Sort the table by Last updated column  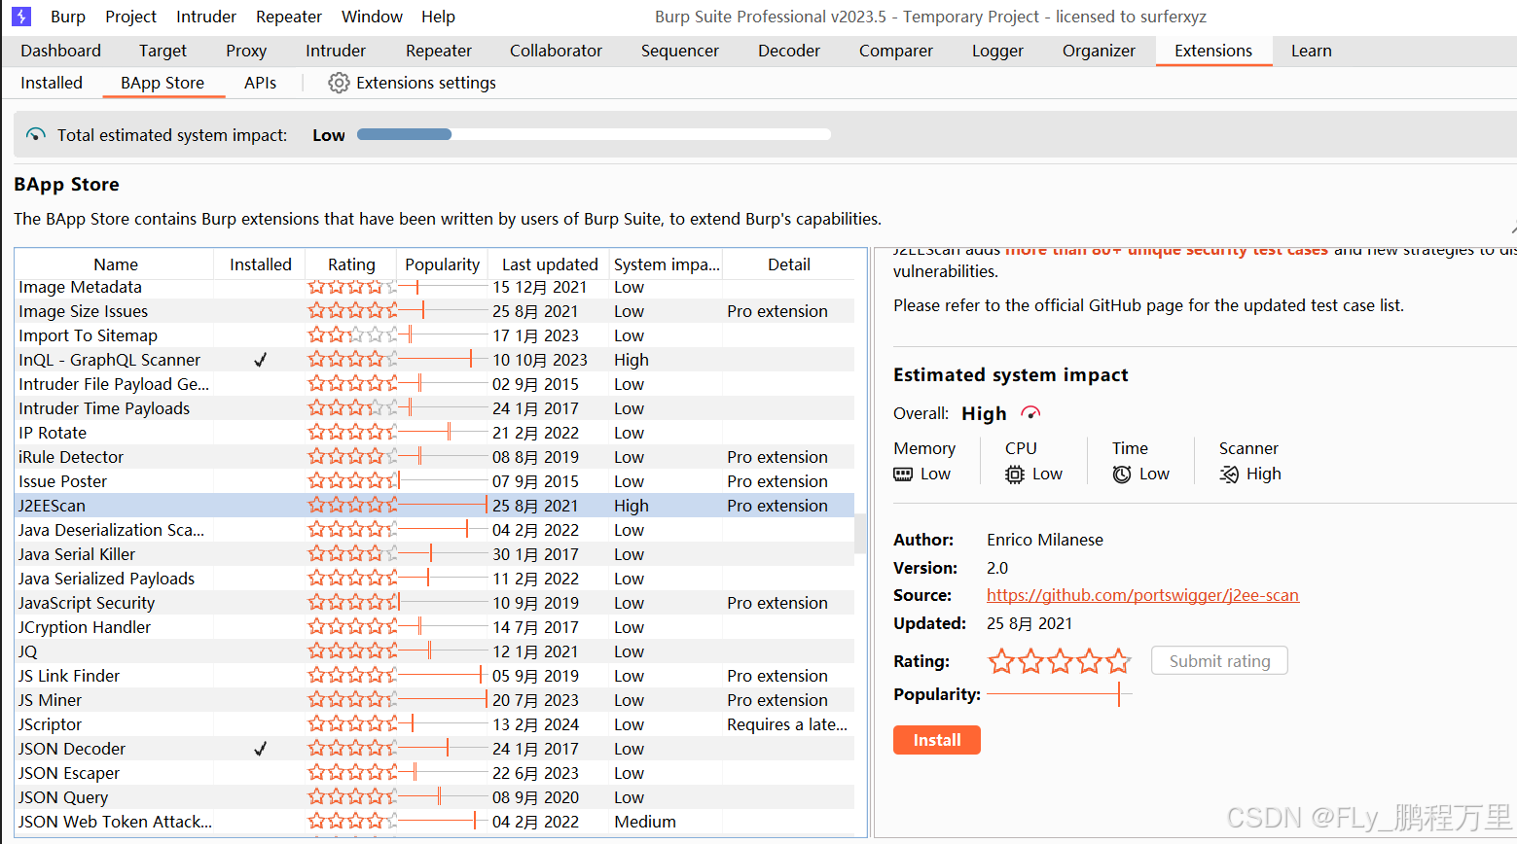[x=550, y=264]
